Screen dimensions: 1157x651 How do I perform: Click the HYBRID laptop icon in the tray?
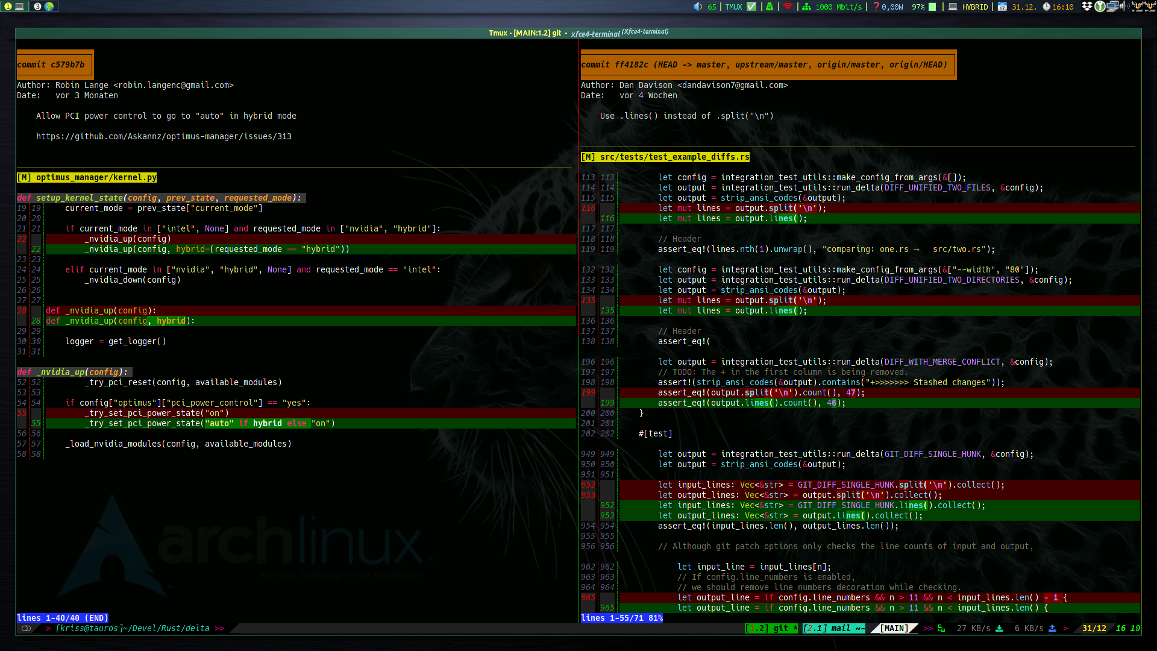(x=952, y=7)
